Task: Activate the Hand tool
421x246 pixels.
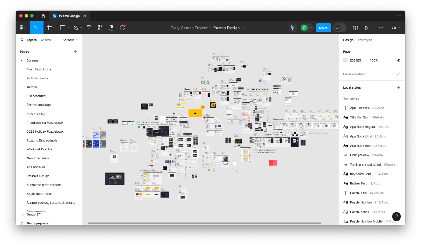Action: pyautogui.click(x=111, y=28)
